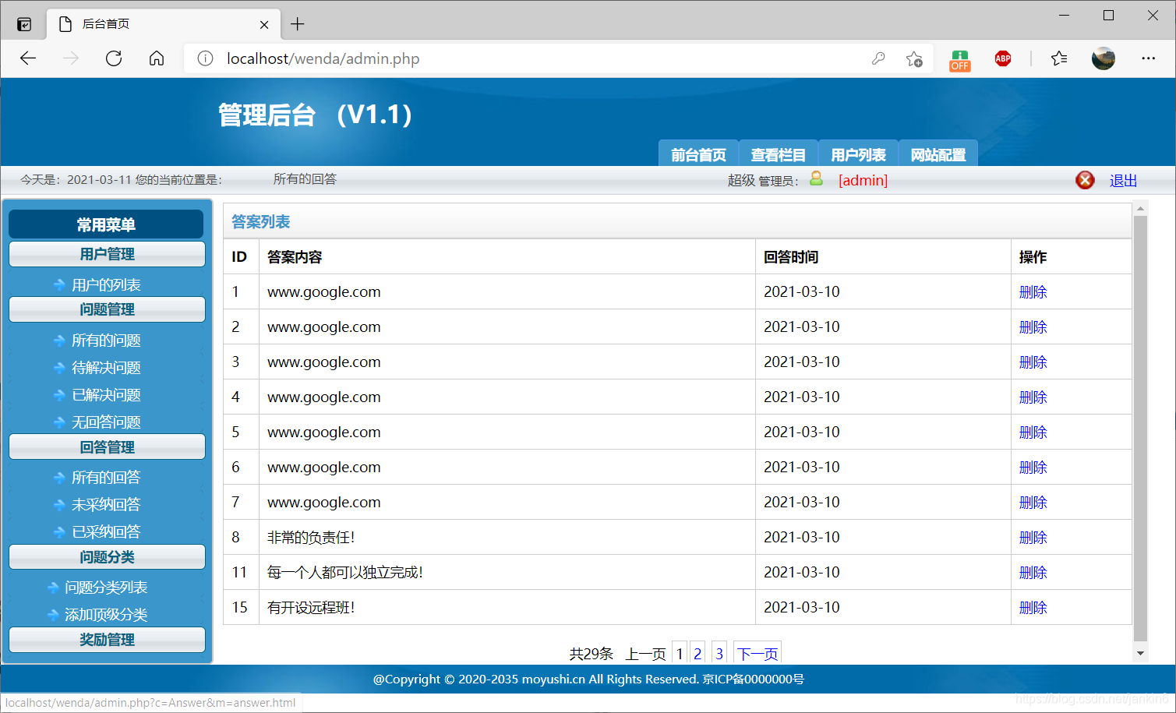Screen dimensions: 1176x713
Task: Click the browser back arrow
Action: [x=28, y=58]
